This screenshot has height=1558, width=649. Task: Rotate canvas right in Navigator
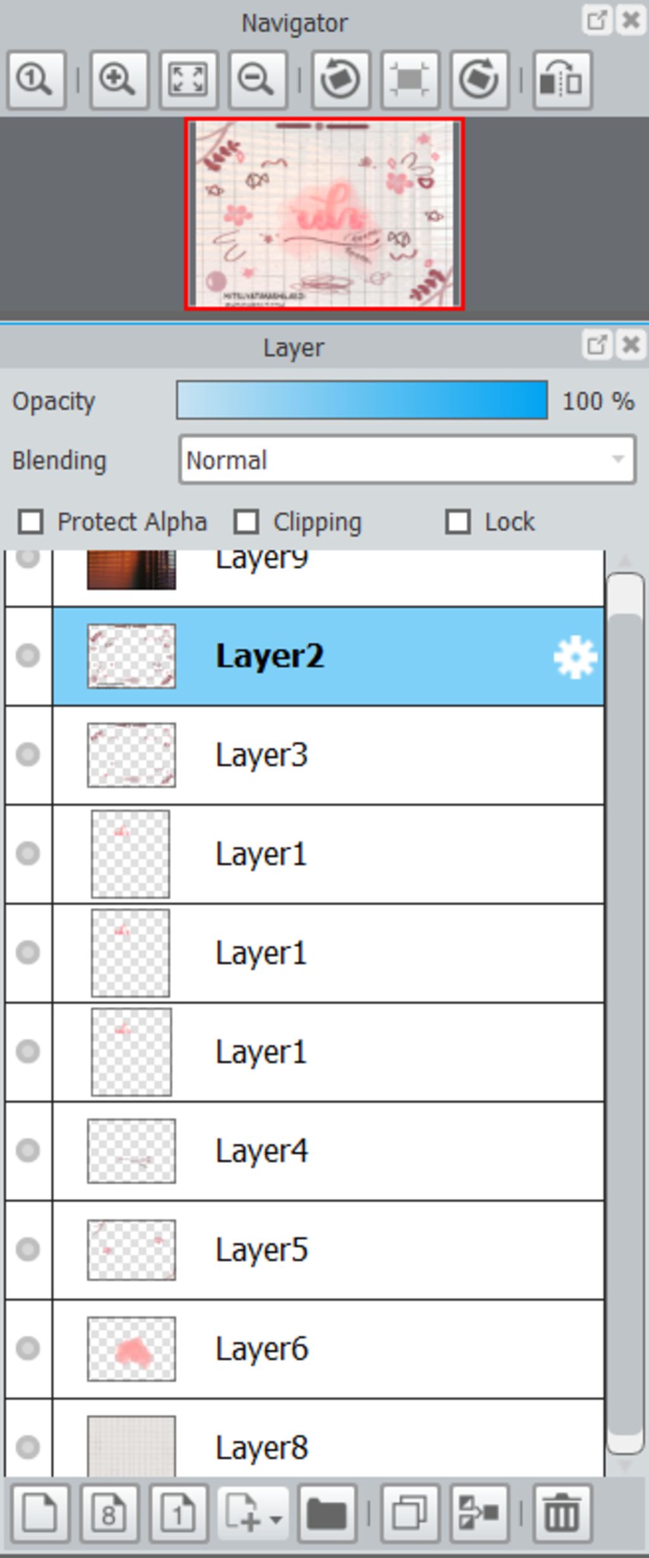coord(479,81)
